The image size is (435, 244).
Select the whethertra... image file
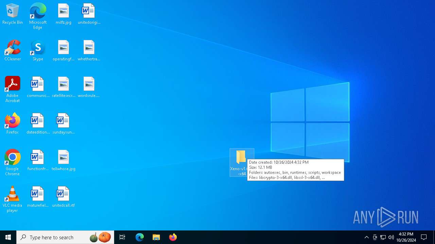(x=89, y=51)
